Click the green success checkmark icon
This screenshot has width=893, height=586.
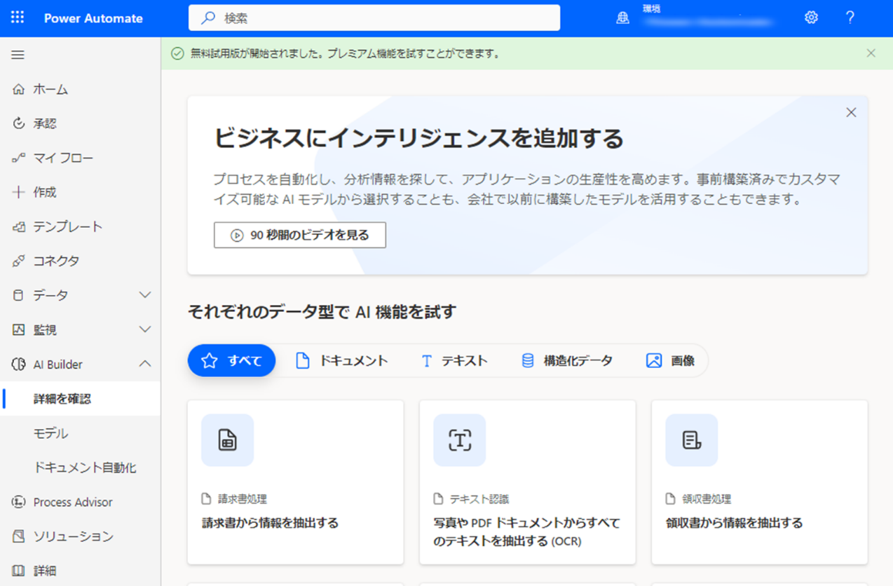click(177, 53)
